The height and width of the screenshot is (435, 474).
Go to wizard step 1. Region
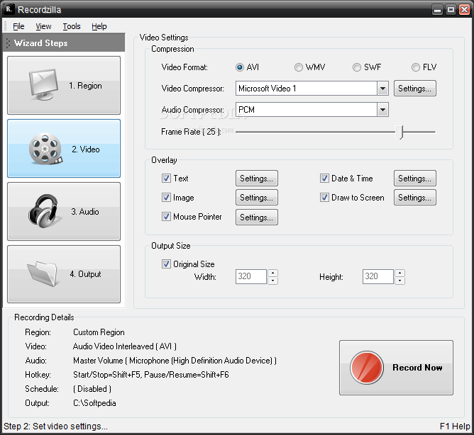coord(64,85)
